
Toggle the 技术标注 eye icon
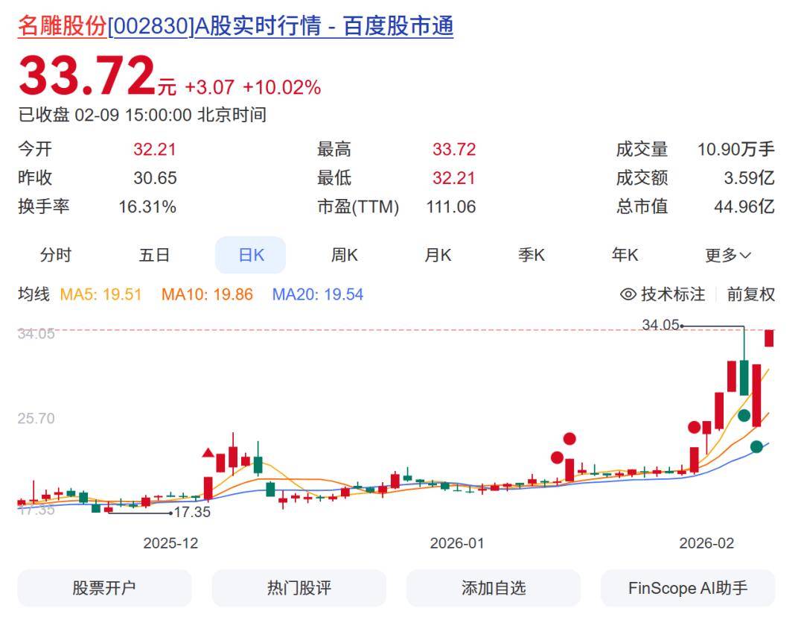(x=628, y=294)
